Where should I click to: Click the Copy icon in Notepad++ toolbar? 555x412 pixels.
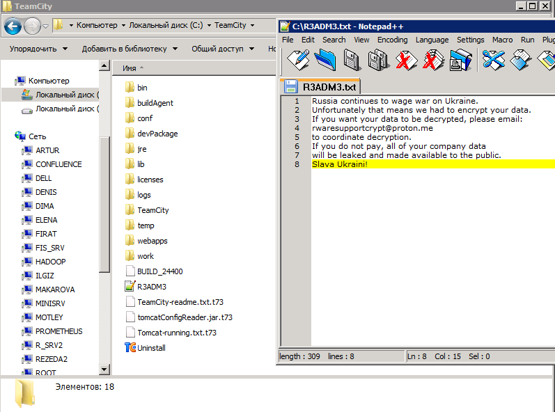520,59
